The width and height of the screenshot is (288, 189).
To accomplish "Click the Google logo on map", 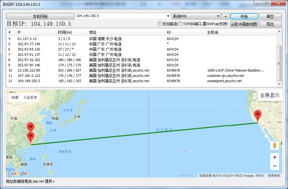I will point(17,173).
